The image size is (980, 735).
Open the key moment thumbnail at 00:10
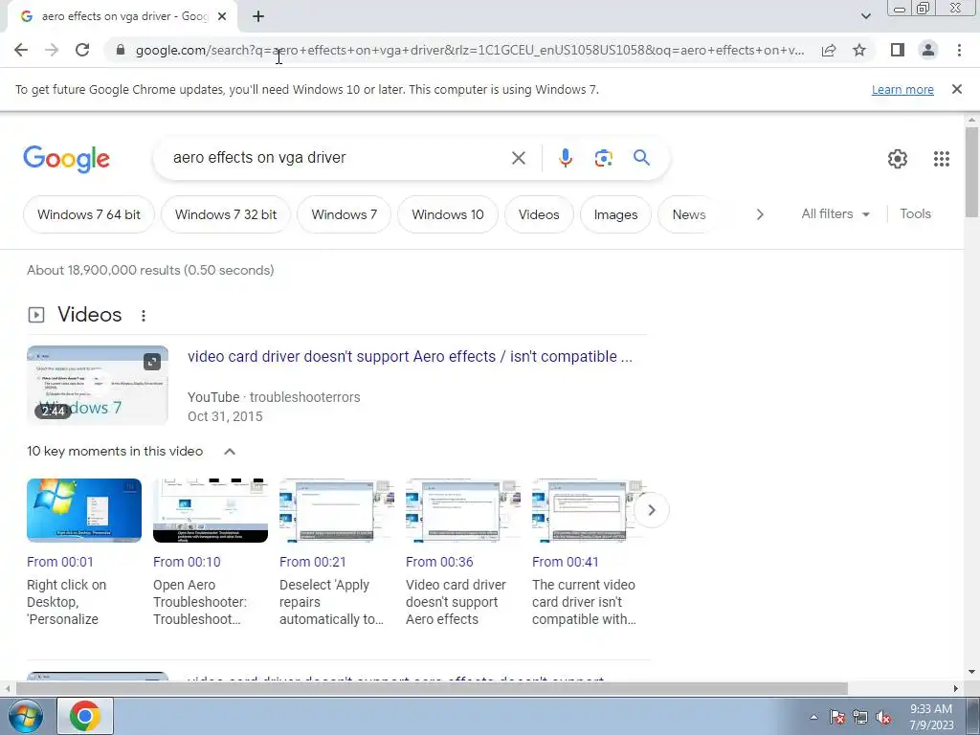click(211, 511)
